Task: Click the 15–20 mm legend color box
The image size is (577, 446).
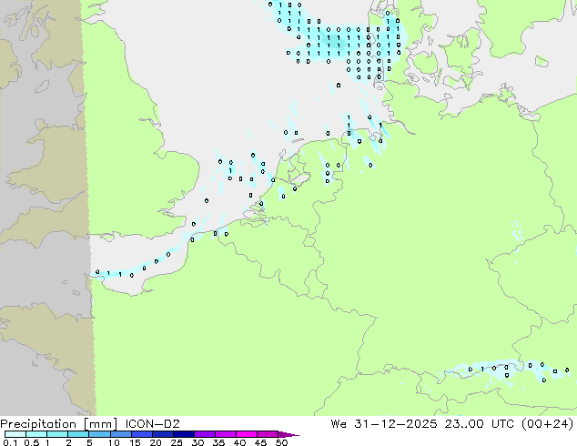Action: (x=141, y=434)
